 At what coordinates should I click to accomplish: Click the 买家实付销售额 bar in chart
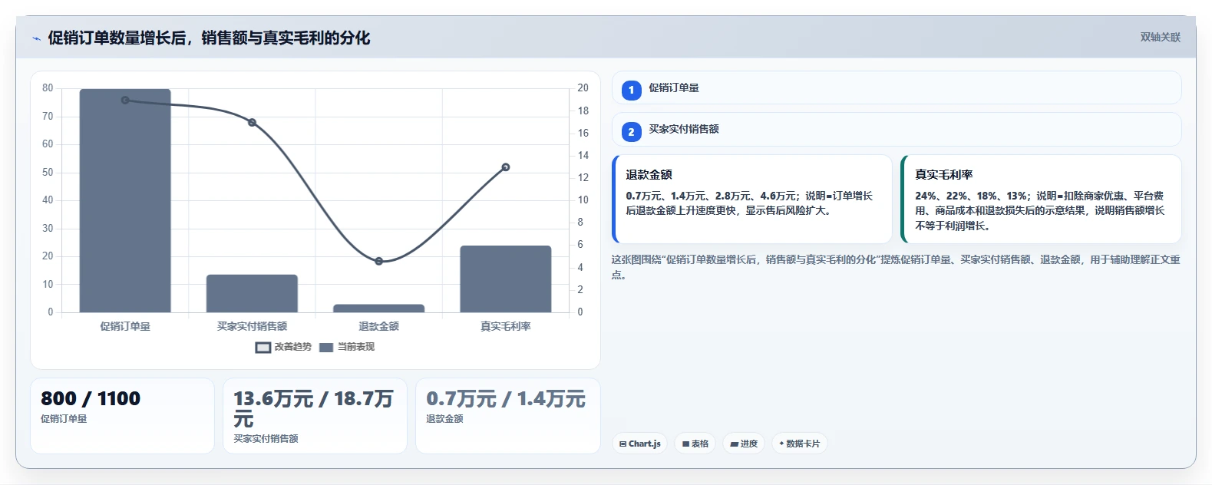(x=252, y=293)
